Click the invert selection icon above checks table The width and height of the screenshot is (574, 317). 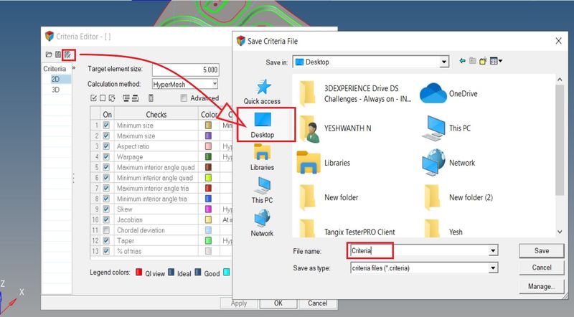[112, 98]
